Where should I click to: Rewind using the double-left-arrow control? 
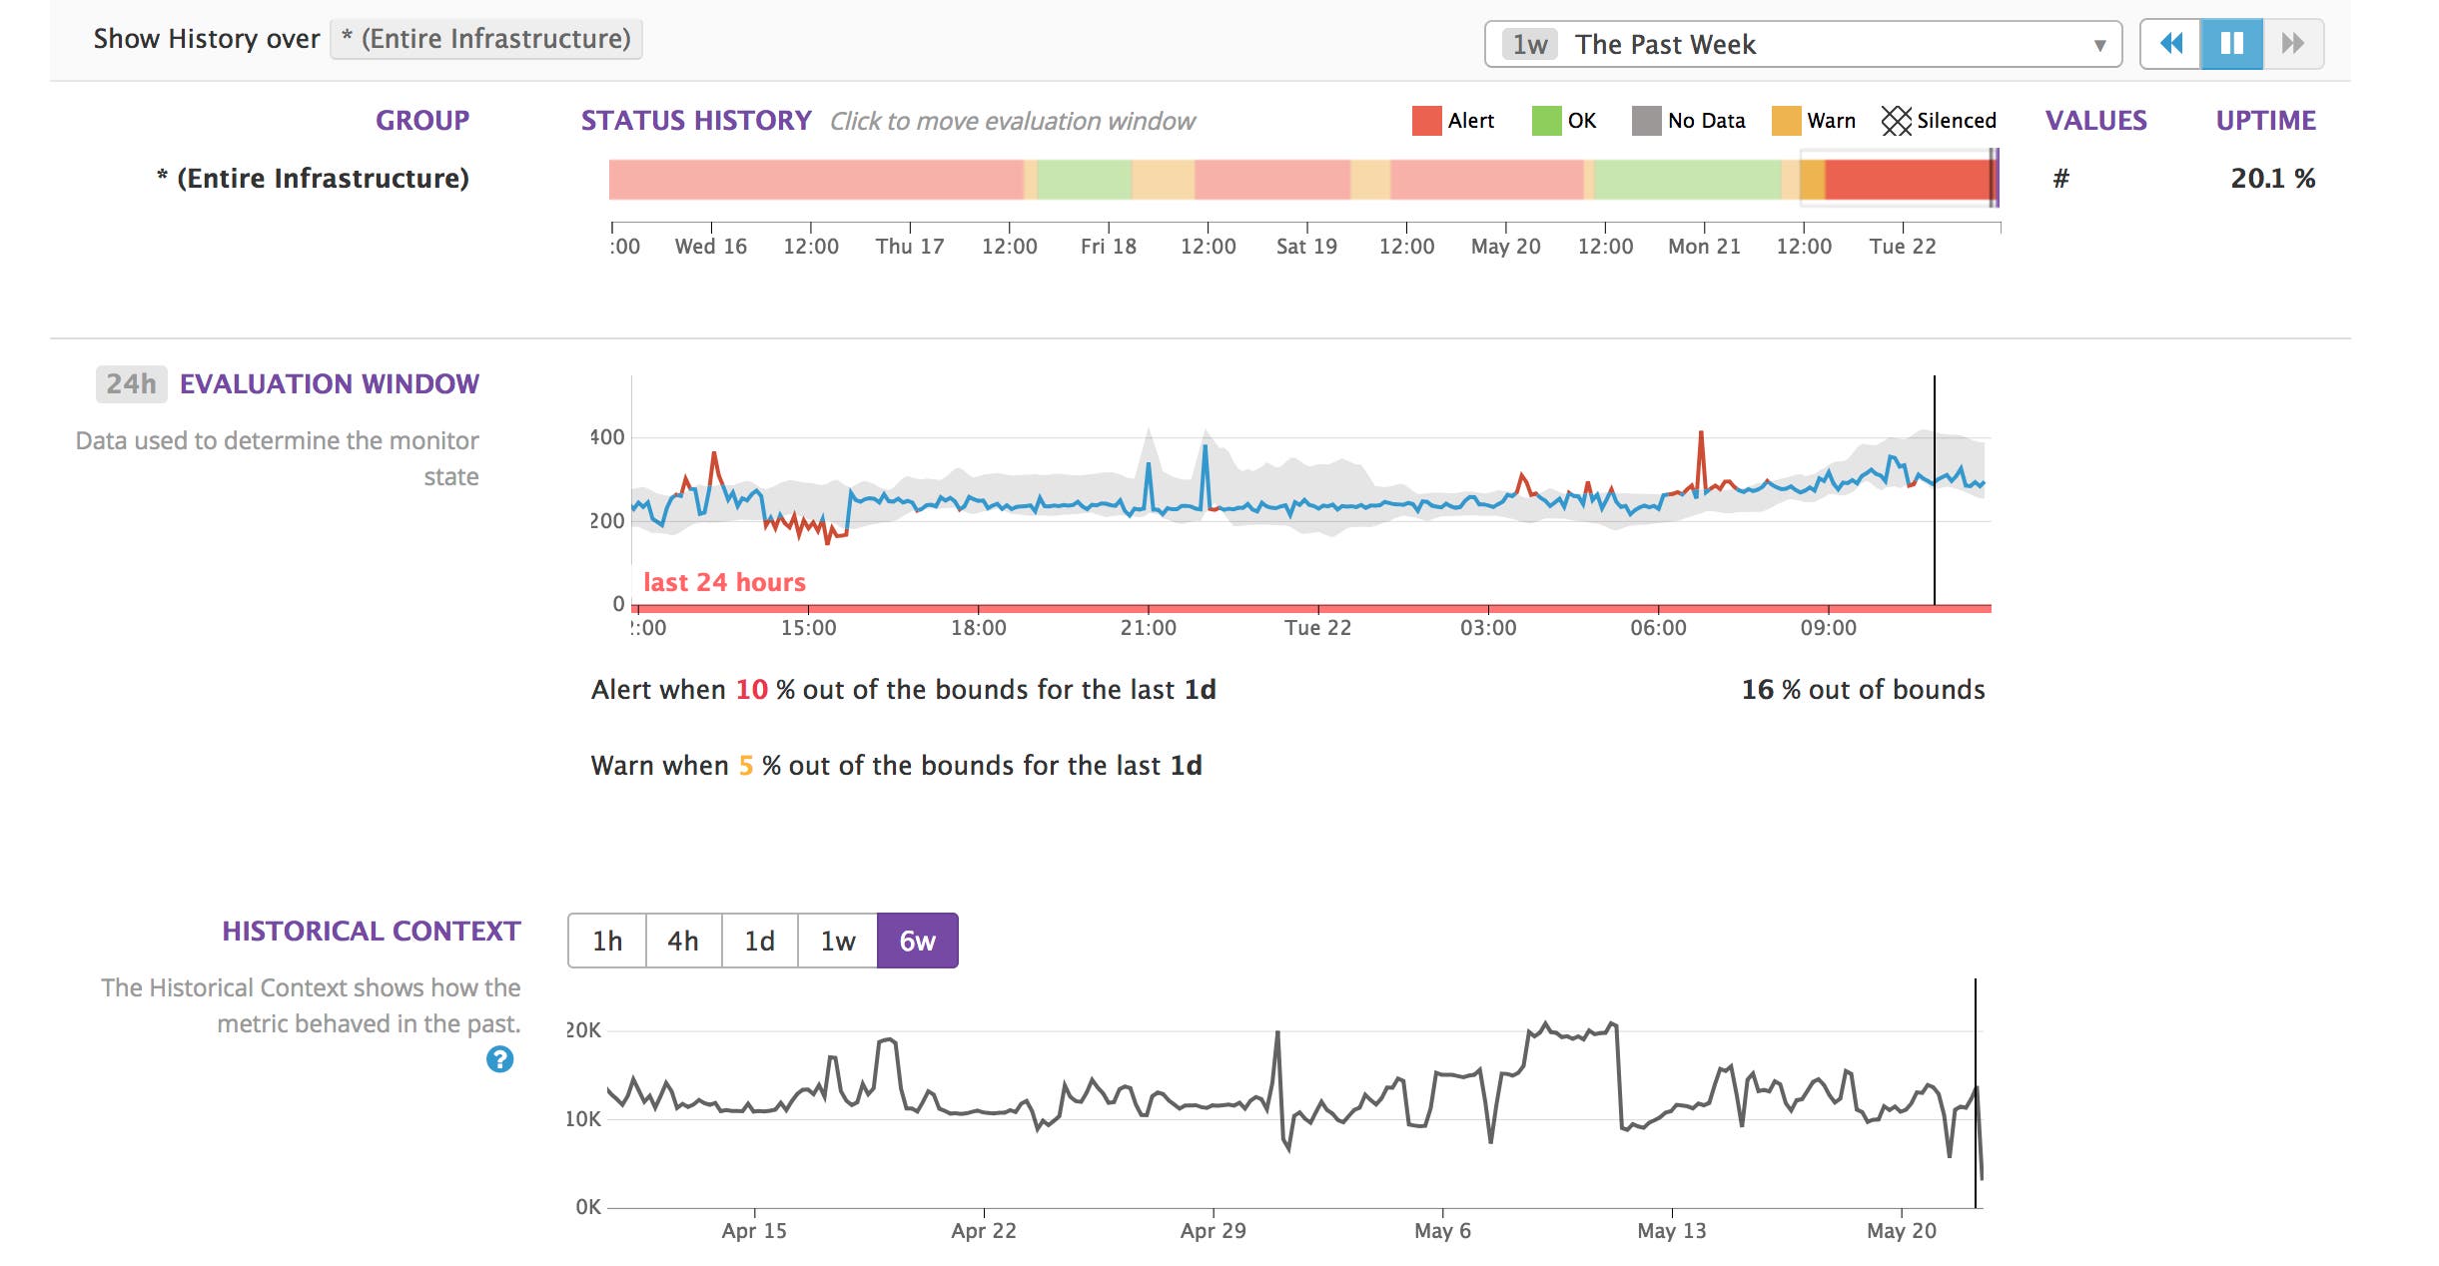[2173, 44]
